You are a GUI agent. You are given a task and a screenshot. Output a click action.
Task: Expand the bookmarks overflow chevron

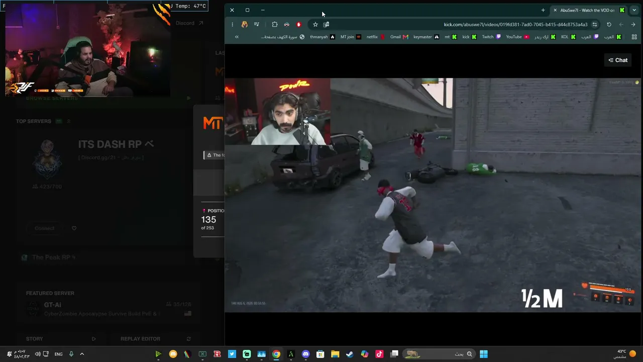click(237, 37)
